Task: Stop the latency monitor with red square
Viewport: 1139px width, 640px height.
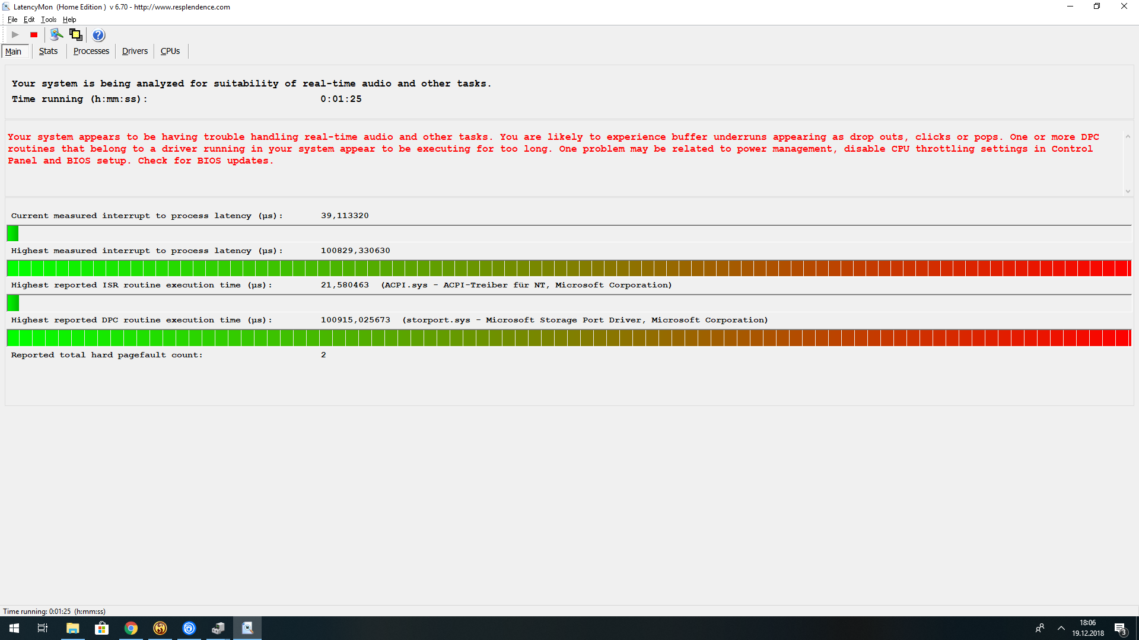Action: pos(34,35)
